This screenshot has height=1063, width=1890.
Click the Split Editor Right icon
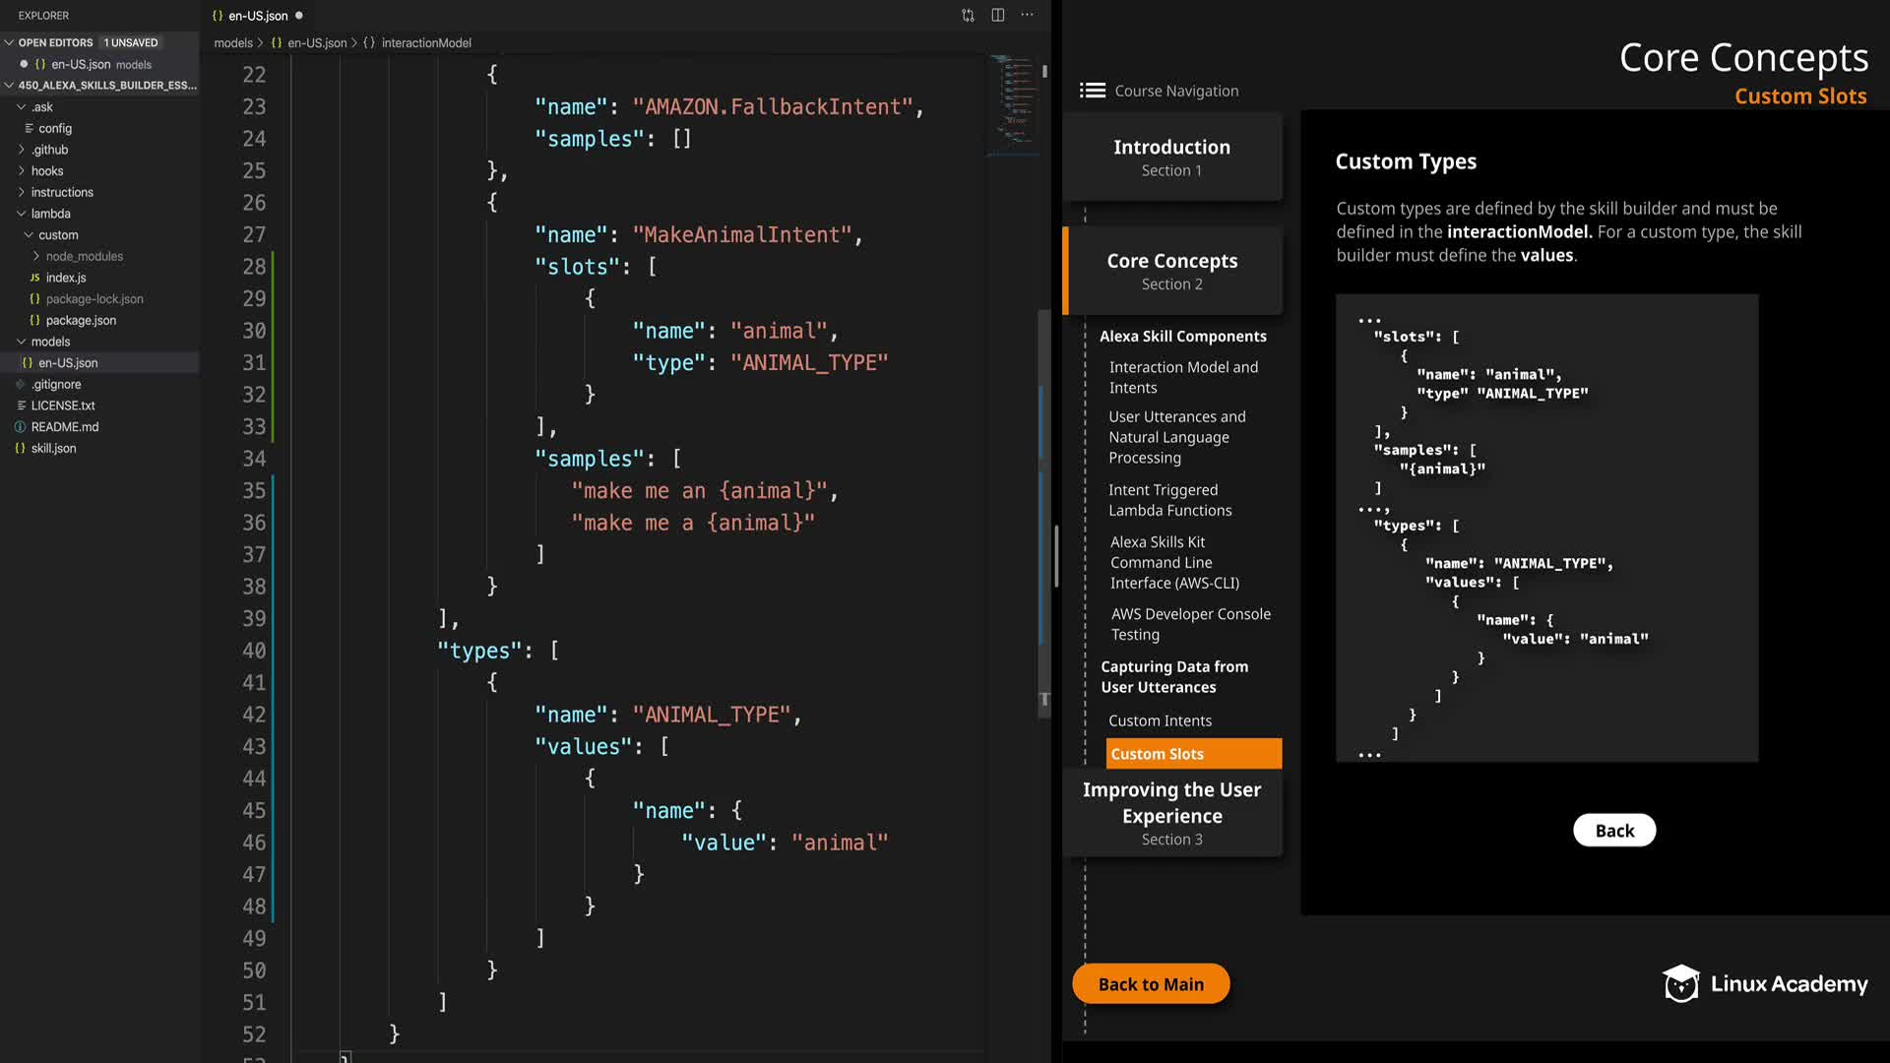[997, 15]
